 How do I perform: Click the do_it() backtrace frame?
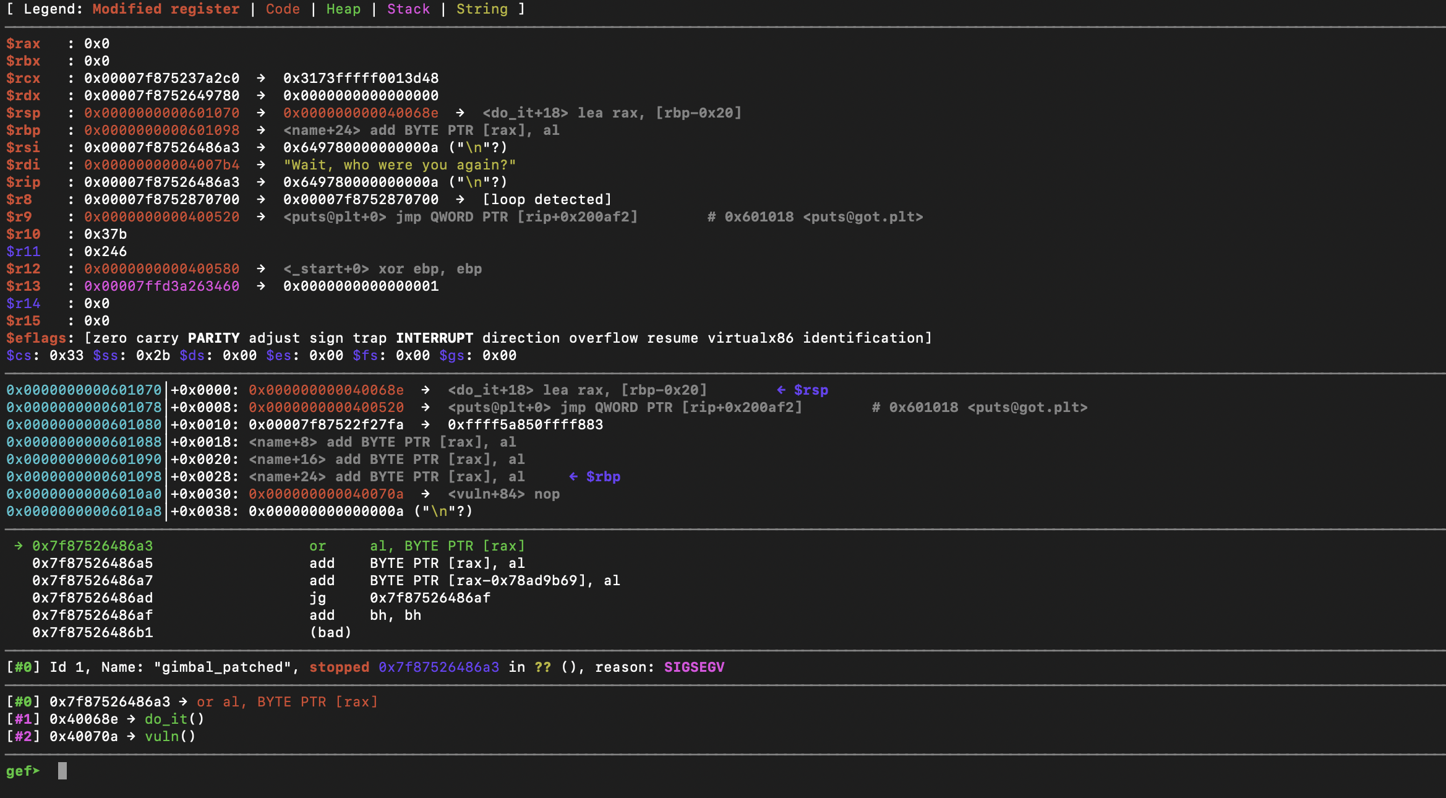[174, 719]
